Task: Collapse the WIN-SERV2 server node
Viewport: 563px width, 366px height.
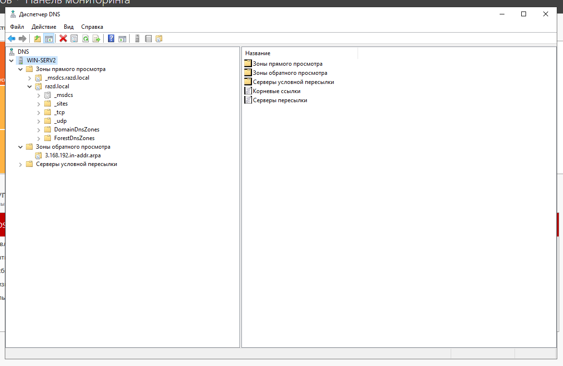Action: 12,60
